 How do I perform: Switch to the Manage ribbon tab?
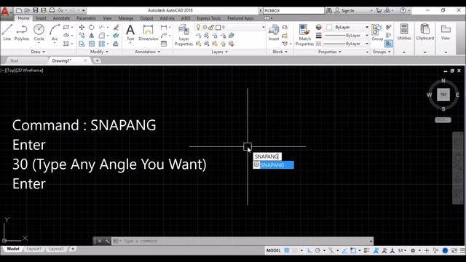pos(126,18)
